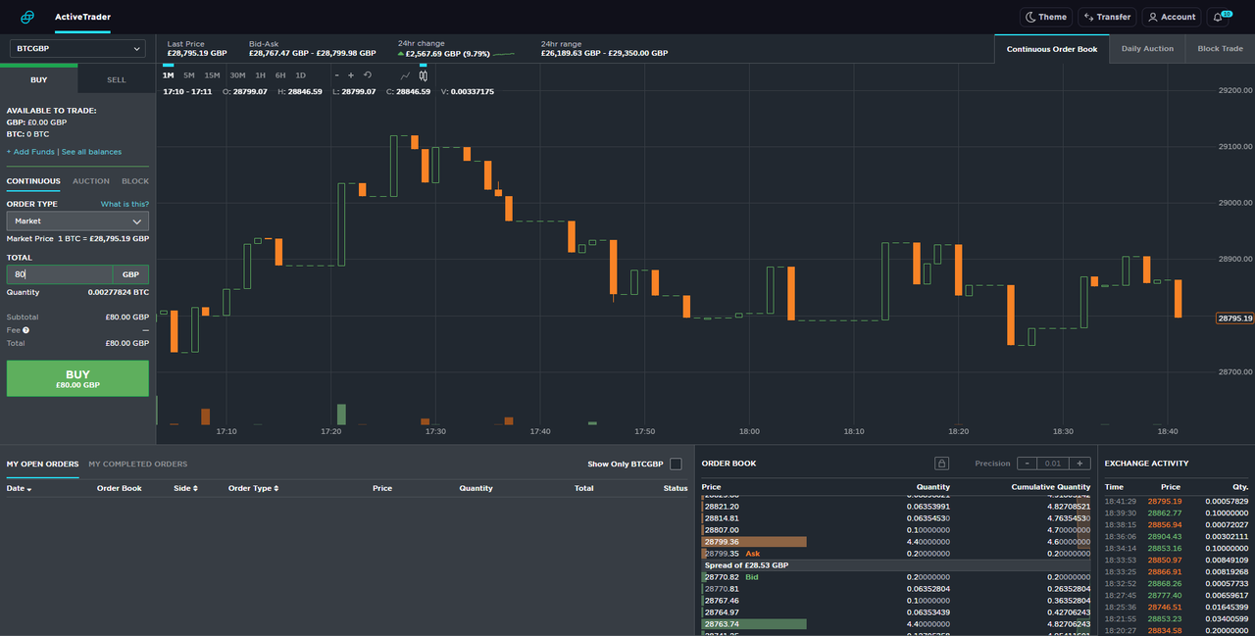Select the 5M chart interval
The width and height of the screenshot is (1255, 636).
coord(188,75)
